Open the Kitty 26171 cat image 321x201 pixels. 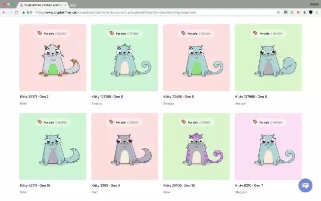(53, 58)
